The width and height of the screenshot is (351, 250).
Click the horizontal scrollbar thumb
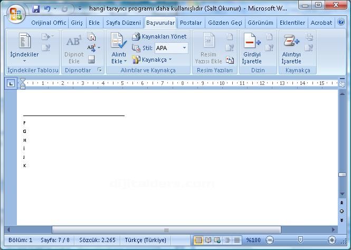[166, 229]
